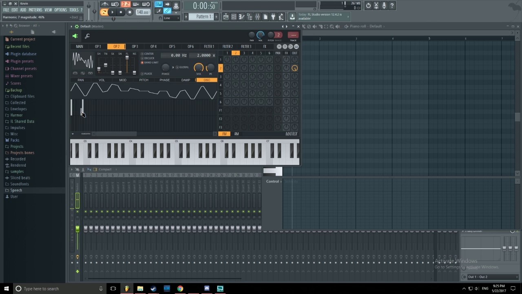Click the undo history circular arrow icon
This screenshot has height=294, width=522.
(x=368, y=6)
